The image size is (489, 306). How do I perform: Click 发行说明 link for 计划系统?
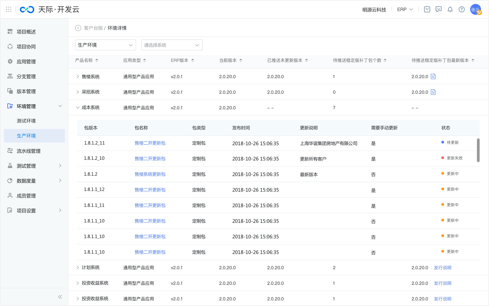[442, 267]
